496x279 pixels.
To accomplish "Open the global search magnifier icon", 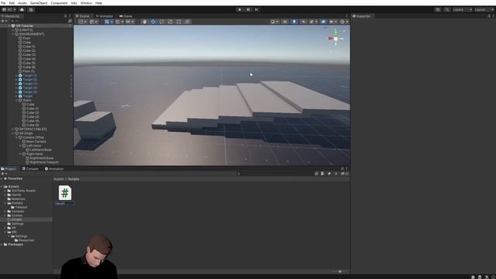I will 447,9.
